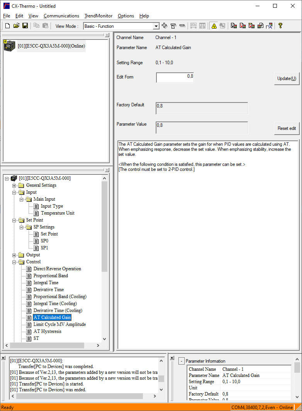Viewport: 302px width, 411px height.
Task: Click the Reset edit button
Action: point(287,128)
